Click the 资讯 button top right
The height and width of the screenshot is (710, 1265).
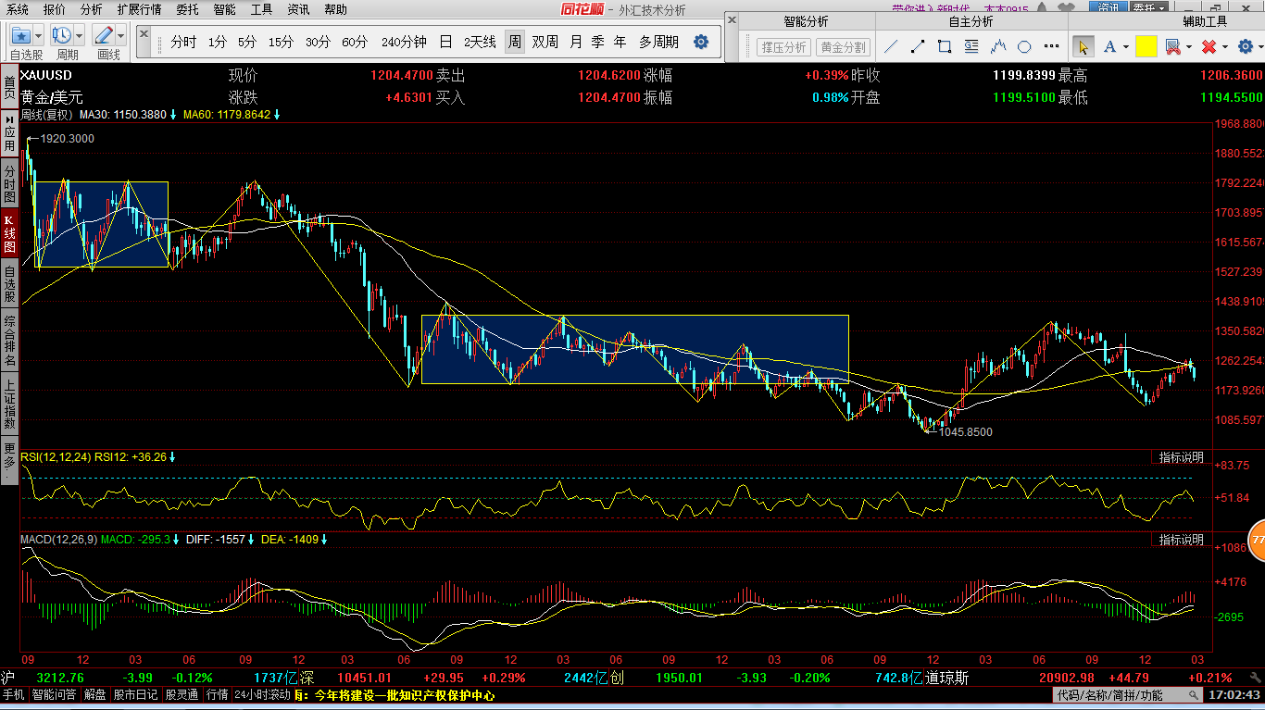[1108, 8]
